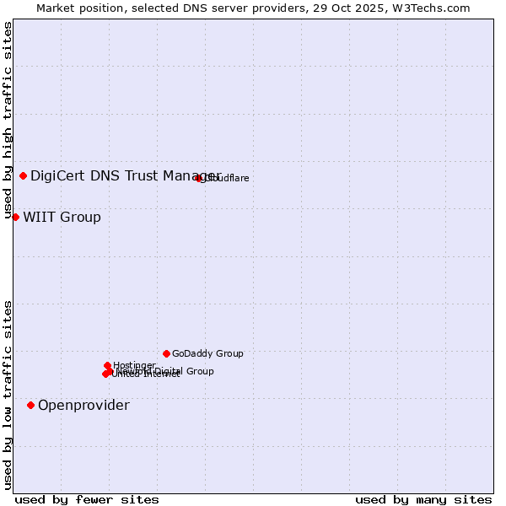The width and height of the screenshot is (506, 506).
Task: Select the United Internet label
Action: coord(146,374)
